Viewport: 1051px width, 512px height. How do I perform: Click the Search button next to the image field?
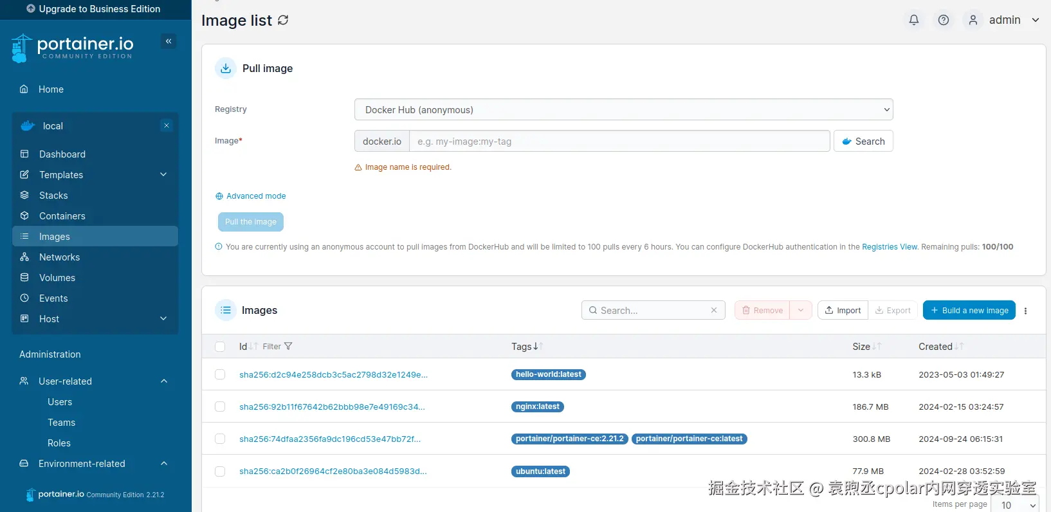point(863,141)
